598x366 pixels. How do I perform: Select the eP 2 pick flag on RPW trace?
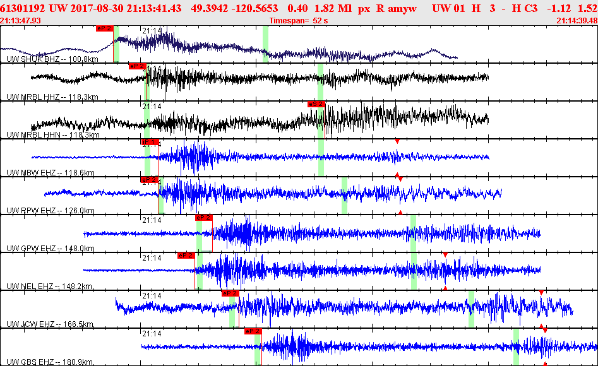point(149,180)
